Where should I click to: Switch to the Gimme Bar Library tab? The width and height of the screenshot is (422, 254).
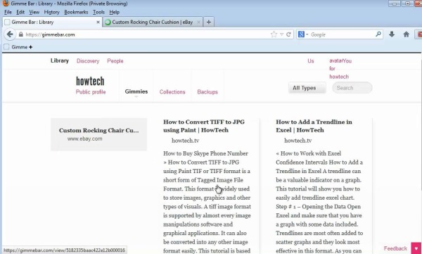click(52, 22)
